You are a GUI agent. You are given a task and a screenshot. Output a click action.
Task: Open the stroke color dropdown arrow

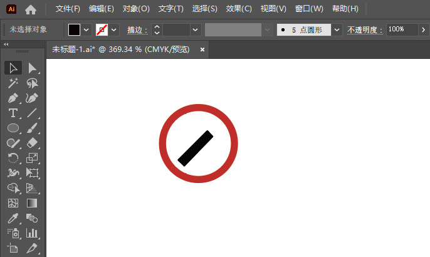pyautogui.click(x=114, y=29)
